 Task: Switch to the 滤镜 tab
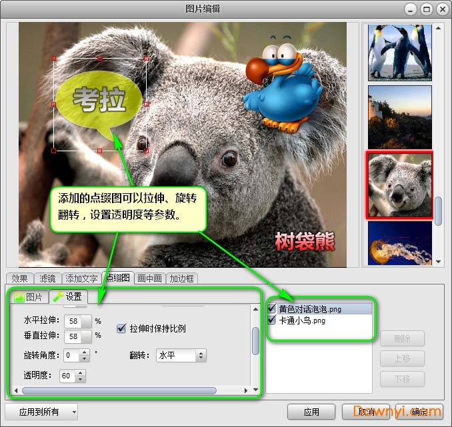(47, 278)
